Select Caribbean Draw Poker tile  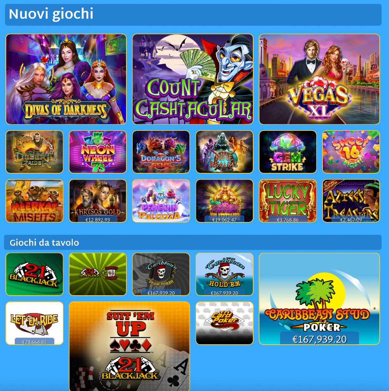[x=161, y=274]
